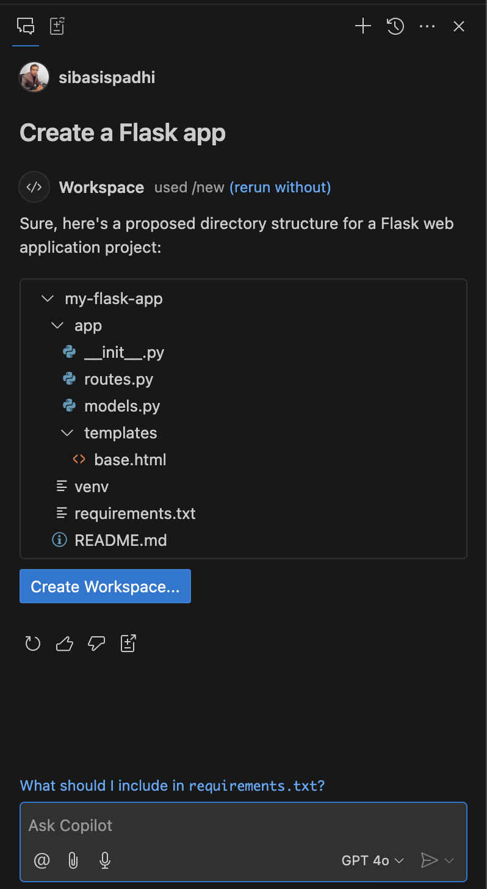
Task: Open the More Actions ellipsis menu
Action: point(427,26)
